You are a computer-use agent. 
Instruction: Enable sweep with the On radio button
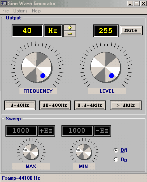116,159
